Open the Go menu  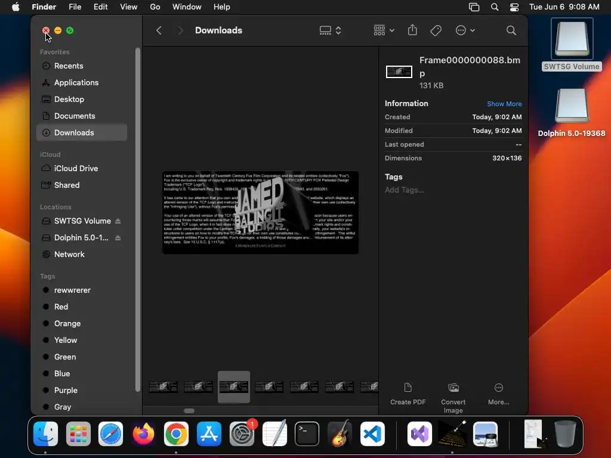155,7
